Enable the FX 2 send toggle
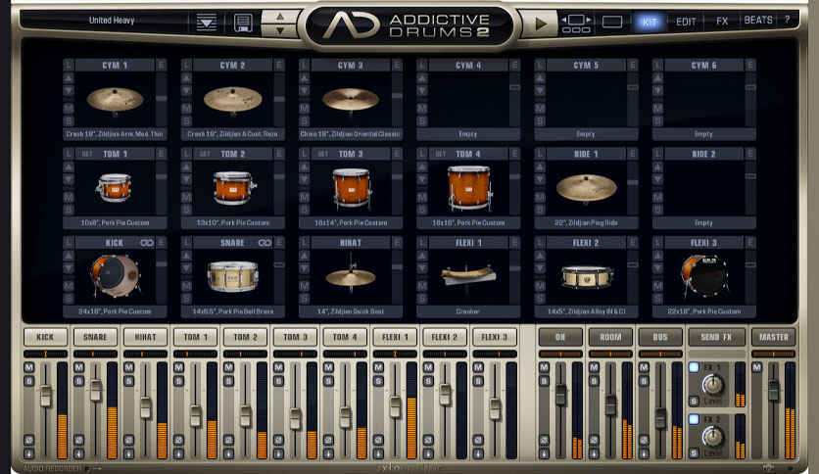The image size is (819, 474). pyautogui.click(x=694, y=419)
